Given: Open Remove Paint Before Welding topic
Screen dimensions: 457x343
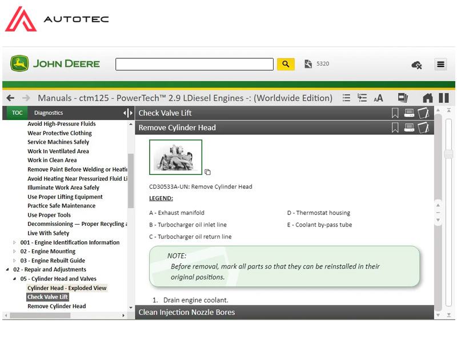Looking at the screenshot, I should point(77,169).
